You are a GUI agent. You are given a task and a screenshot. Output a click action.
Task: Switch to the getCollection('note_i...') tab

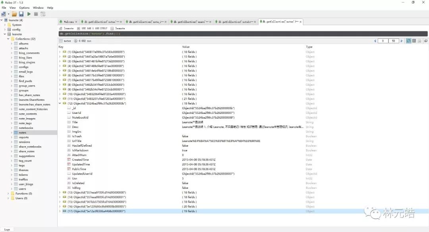(x=146, y=21)
